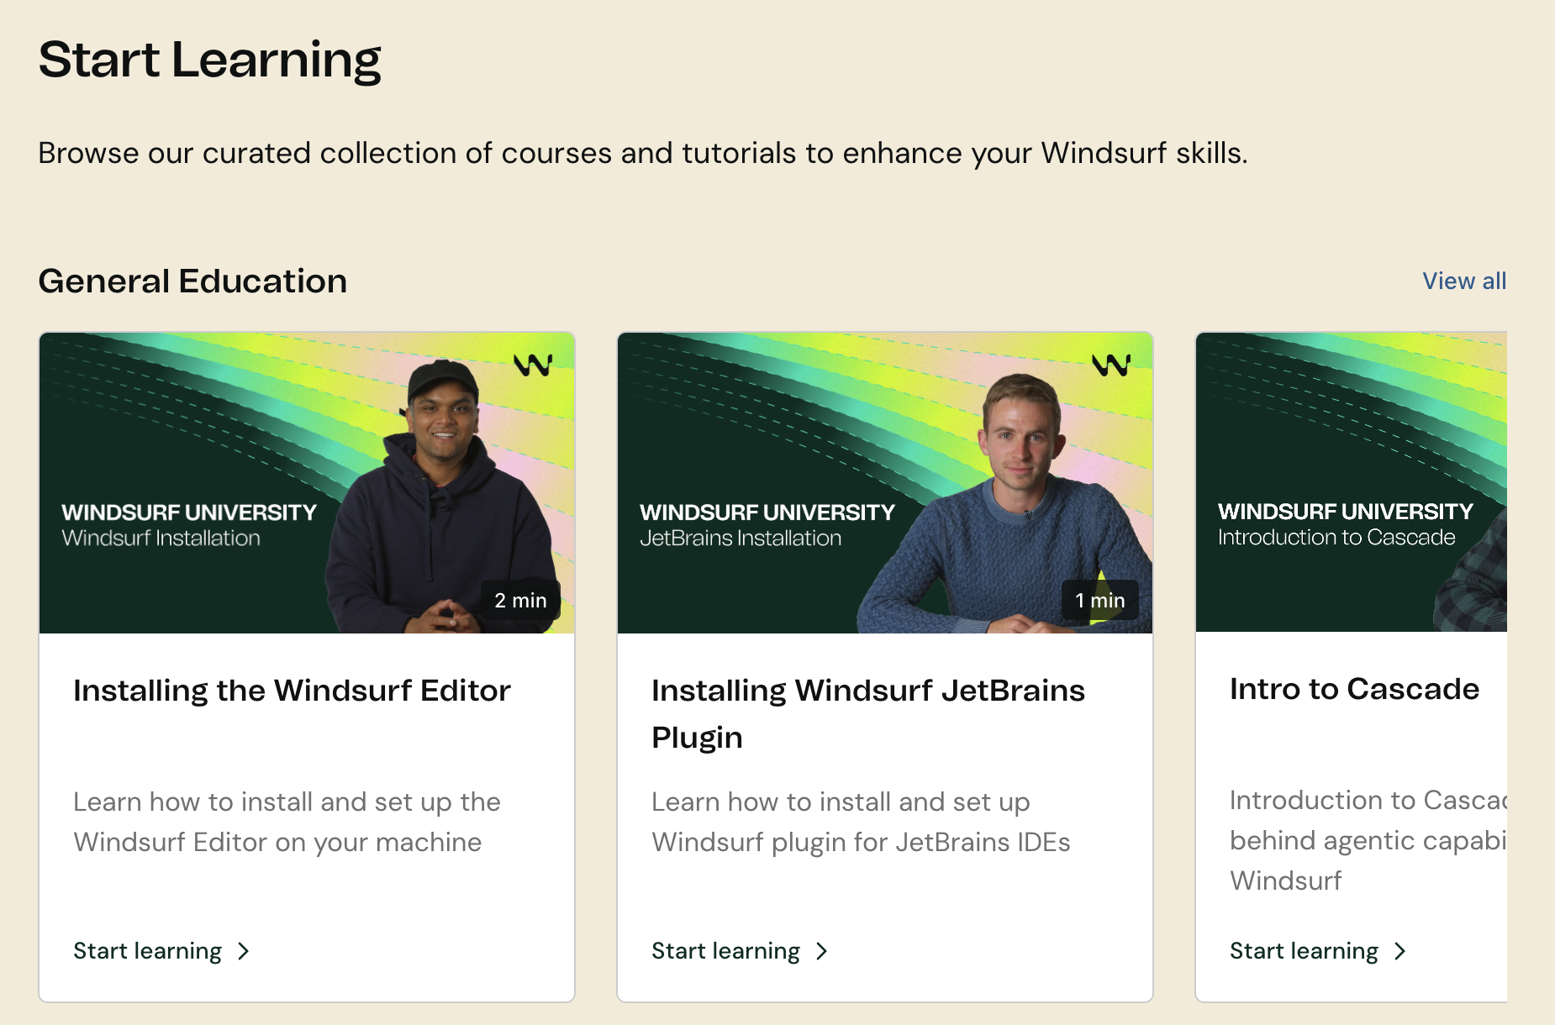The image size is (1555, 1025).
Task: Click the chevron arrow on JetBrains Plugin card
Action: click(x=822, y=951)
